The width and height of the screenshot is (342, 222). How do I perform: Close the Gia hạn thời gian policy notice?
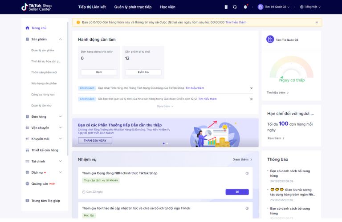click(x=251, y=99)
